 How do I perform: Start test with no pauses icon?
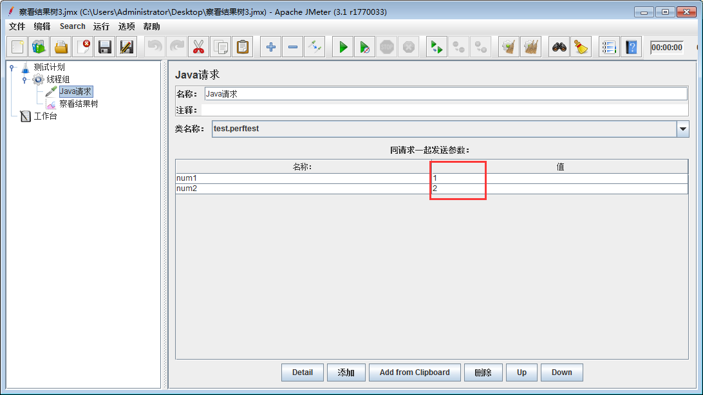[365, 47]
